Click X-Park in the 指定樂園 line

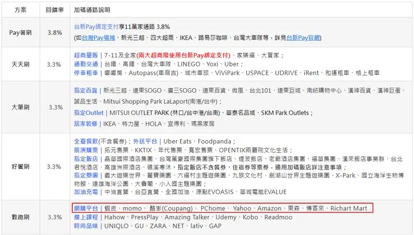coord(345,175)
